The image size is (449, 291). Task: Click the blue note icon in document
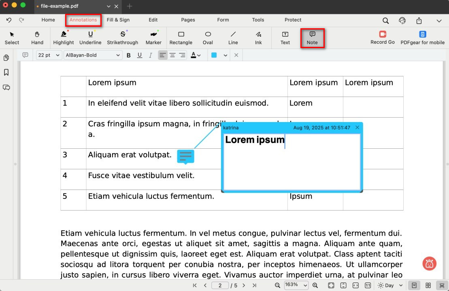coord(185,156)
